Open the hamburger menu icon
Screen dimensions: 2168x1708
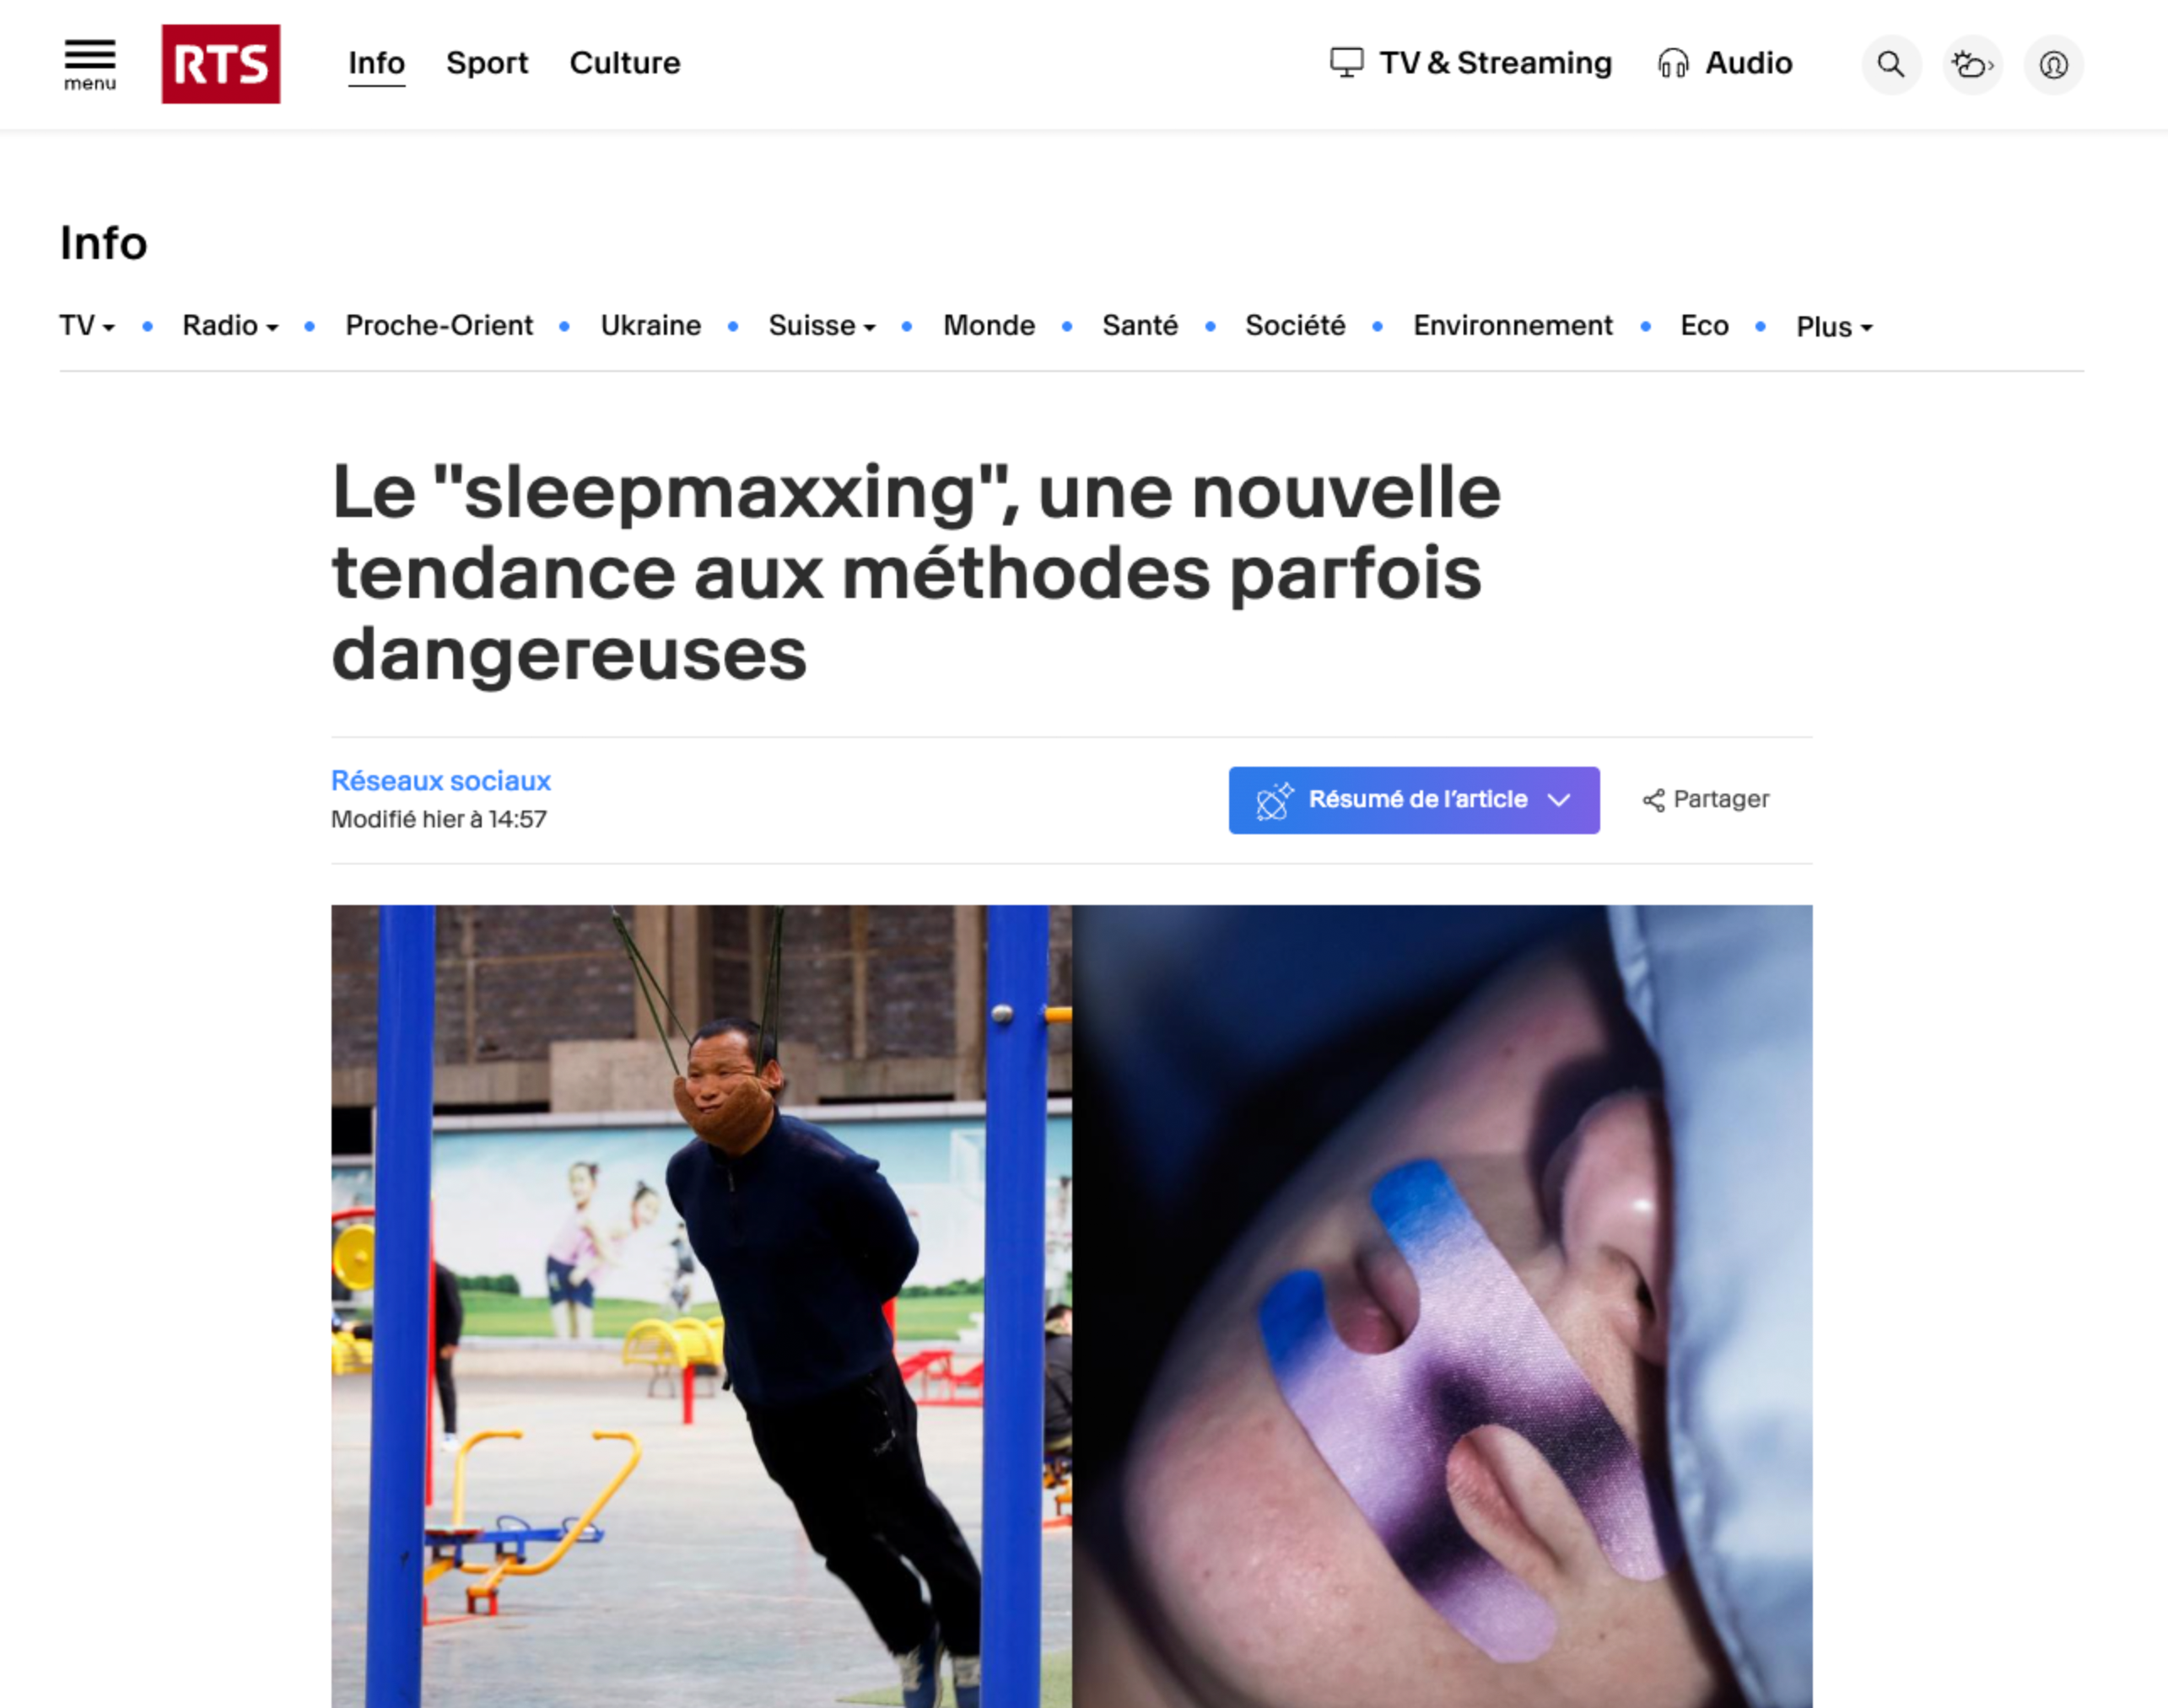tap(90, 65)
